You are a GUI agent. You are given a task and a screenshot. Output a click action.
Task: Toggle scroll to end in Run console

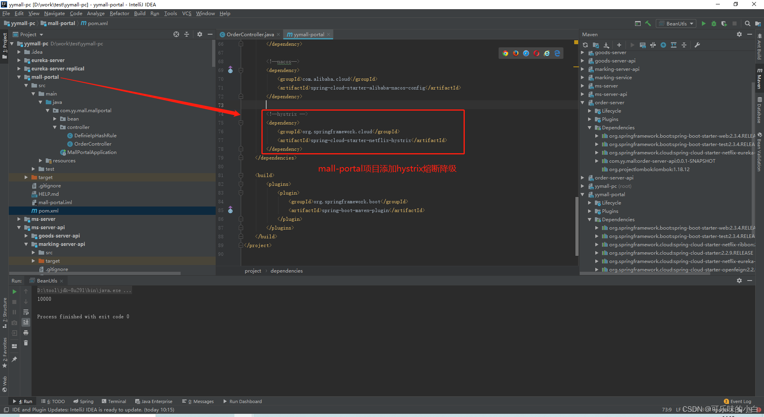pyautogui.click(x=26, y=322)
